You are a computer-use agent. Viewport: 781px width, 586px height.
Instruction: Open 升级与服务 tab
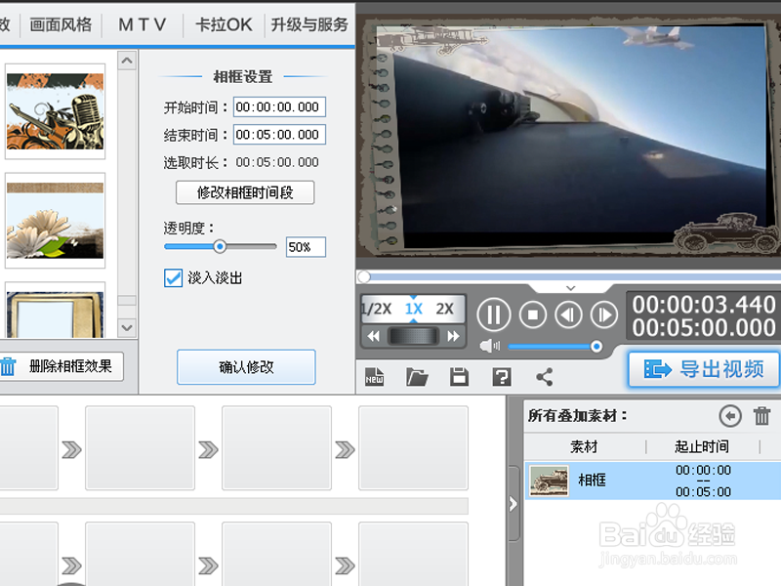[309, 24]
